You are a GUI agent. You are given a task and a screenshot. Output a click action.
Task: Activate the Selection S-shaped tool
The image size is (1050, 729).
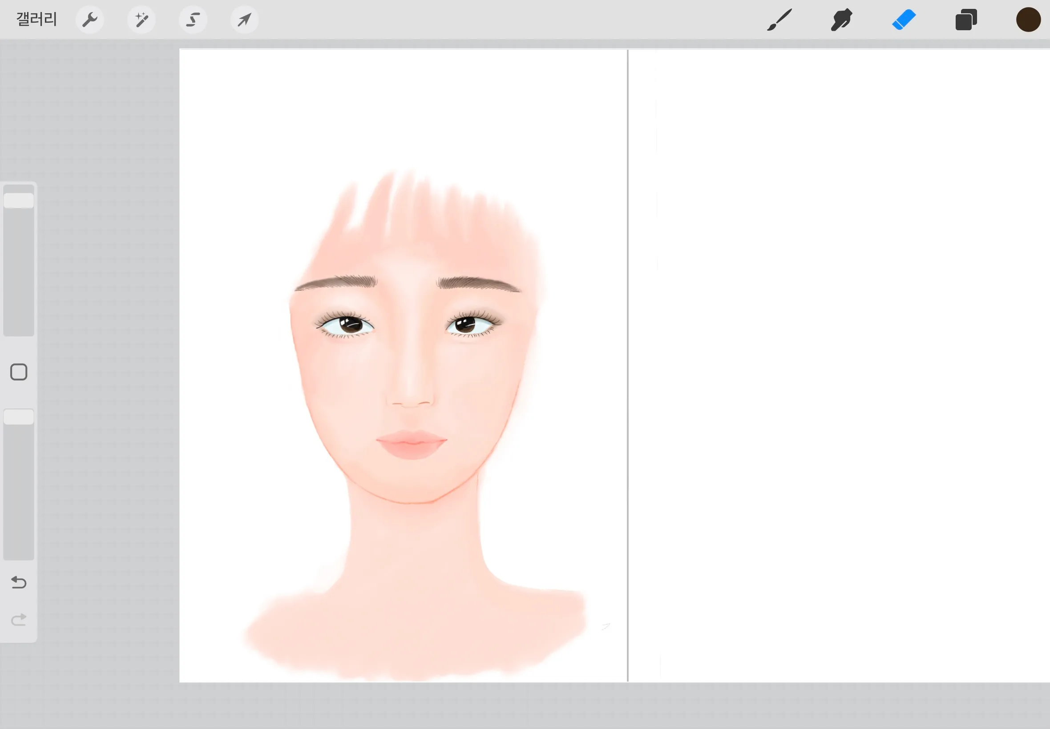point(193,20)
